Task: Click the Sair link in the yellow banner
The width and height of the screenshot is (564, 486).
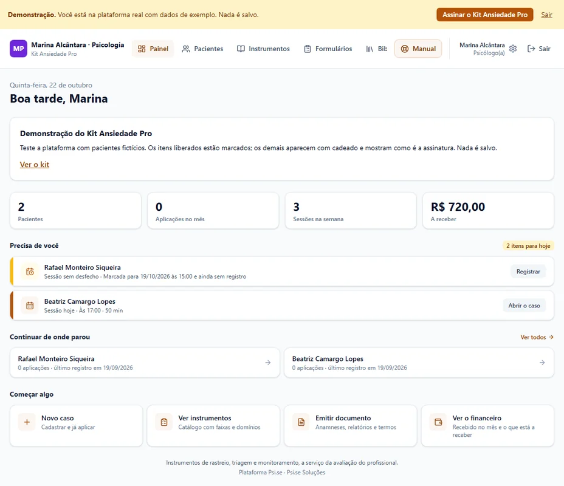Action: click(547, 15)
